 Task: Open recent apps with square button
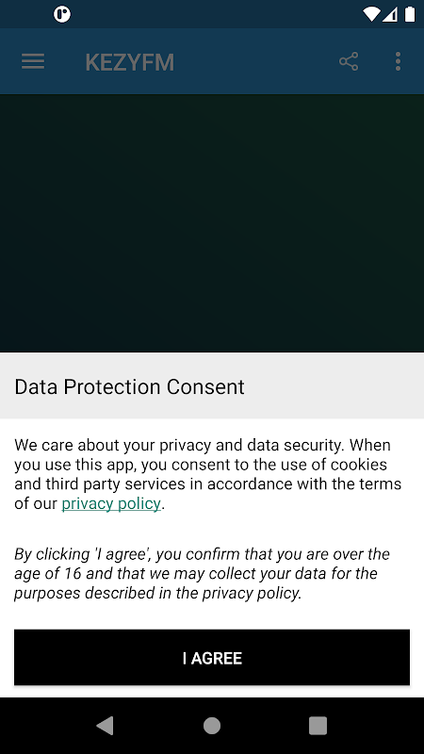point(318,725)
